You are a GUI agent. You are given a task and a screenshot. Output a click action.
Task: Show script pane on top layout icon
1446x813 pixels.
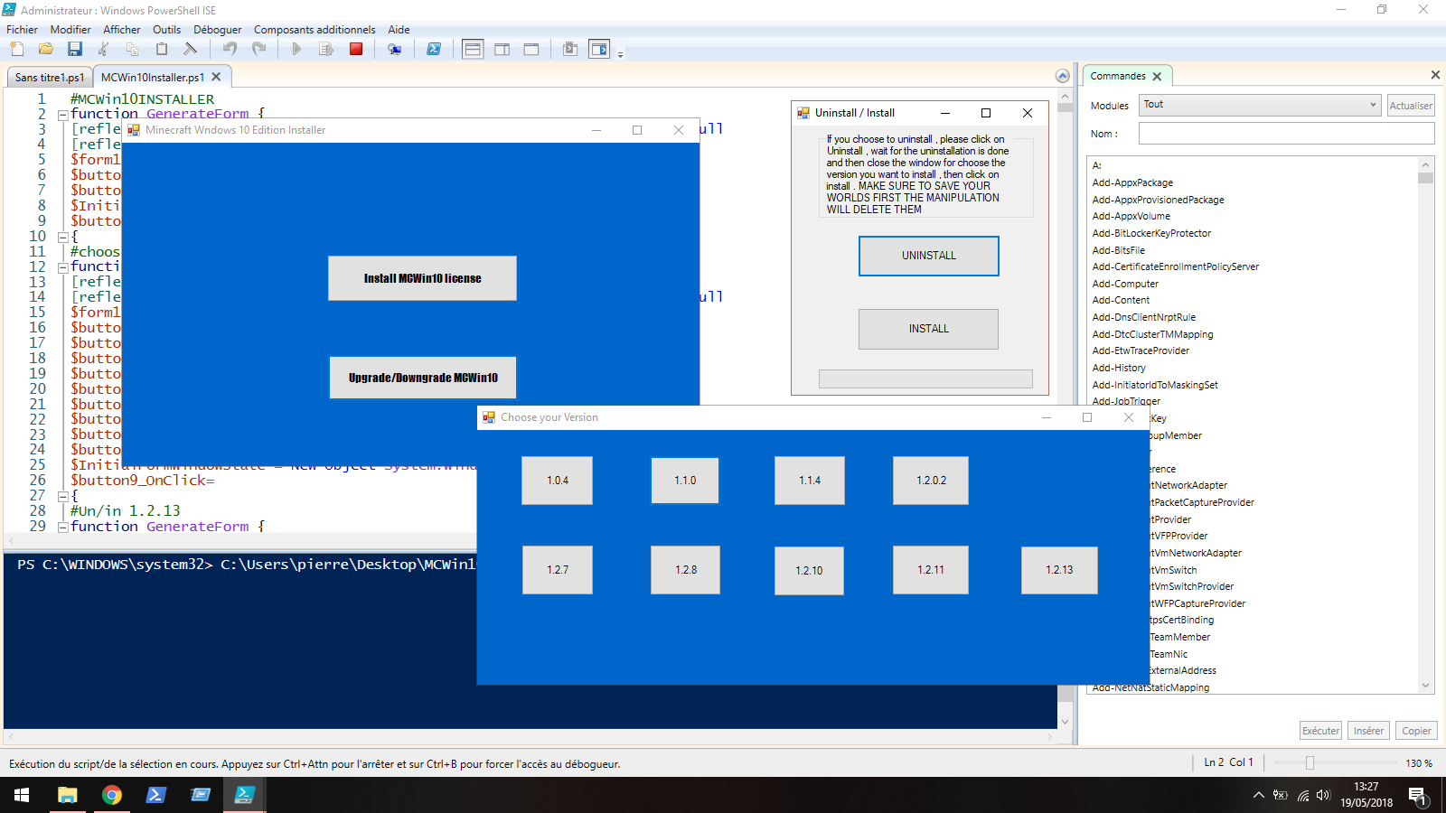473,50
